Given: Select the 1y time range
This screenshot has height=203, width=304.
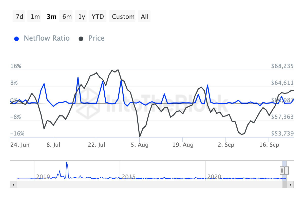Looking at the screenshot, I should coord(82,16).
